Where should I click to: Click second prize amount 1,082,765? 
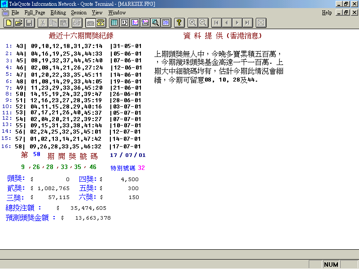pyautogui.click(x=53, y=188)
